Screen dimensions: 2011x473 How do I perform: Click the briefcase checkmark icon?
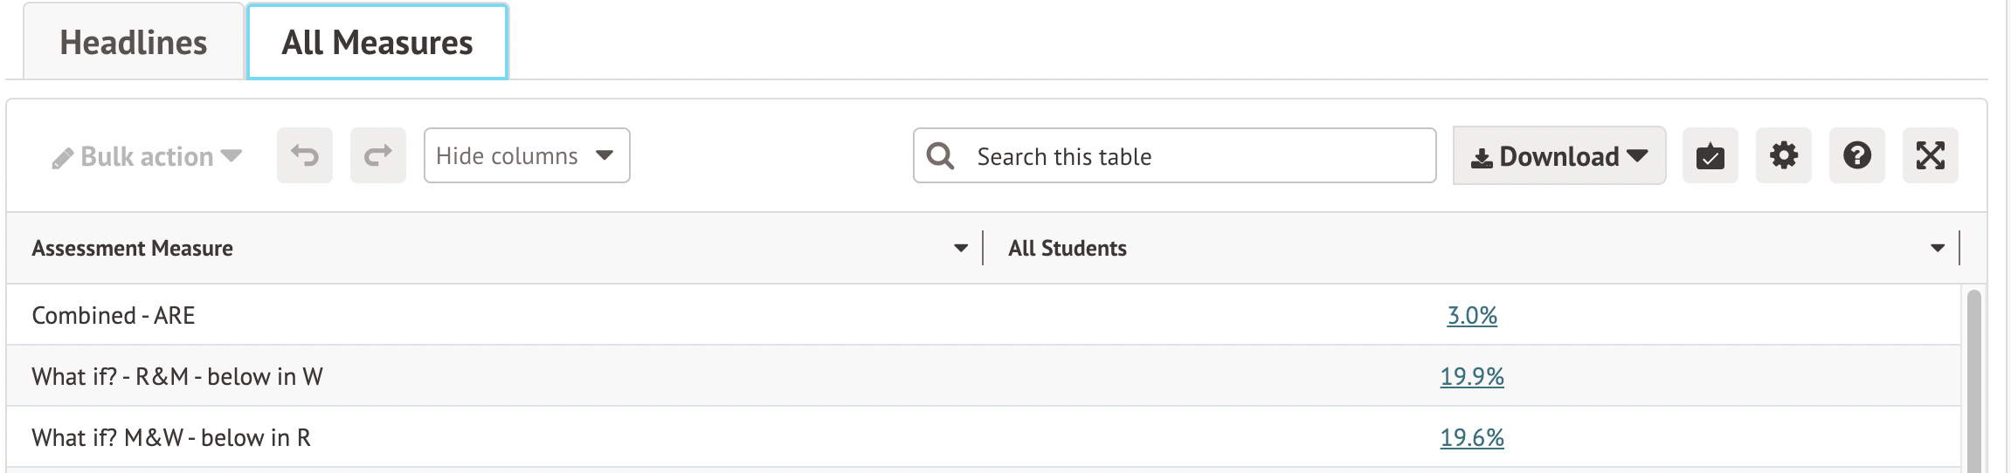(1710, 155)
